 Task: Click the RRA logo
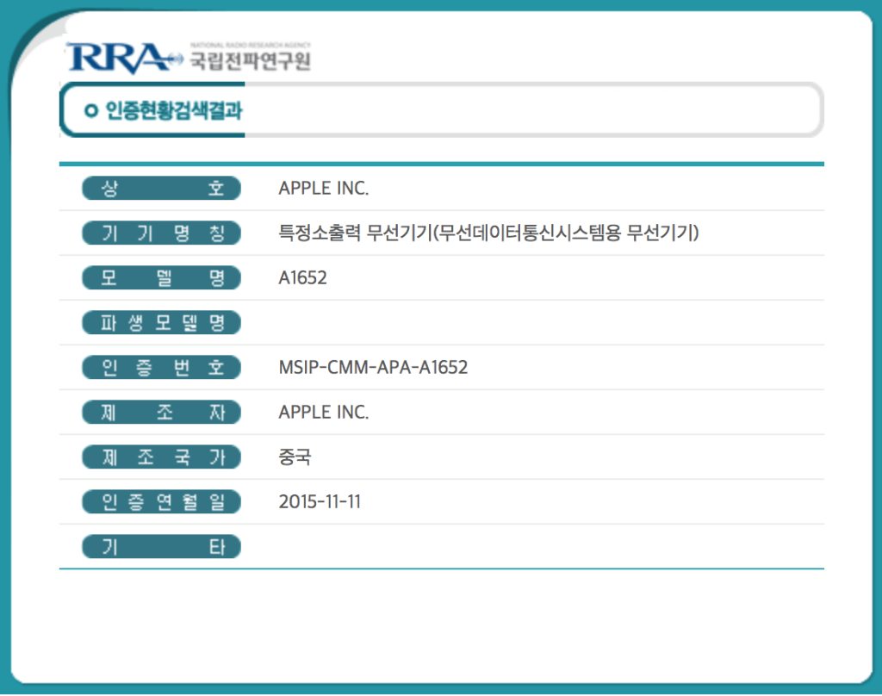coord(124,58)
